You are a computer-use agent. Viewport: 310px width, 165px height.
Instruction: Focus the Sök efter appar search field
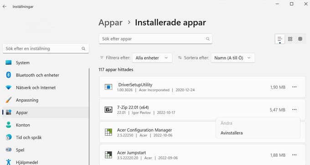point(155,39)
